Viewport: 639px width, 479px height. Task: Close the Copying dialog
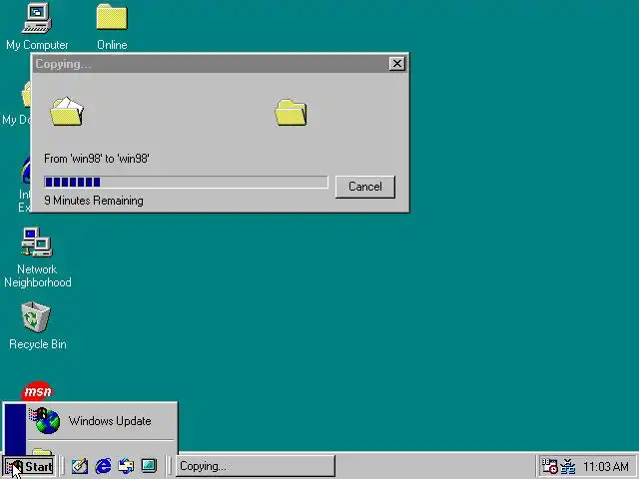pos(397,64)
